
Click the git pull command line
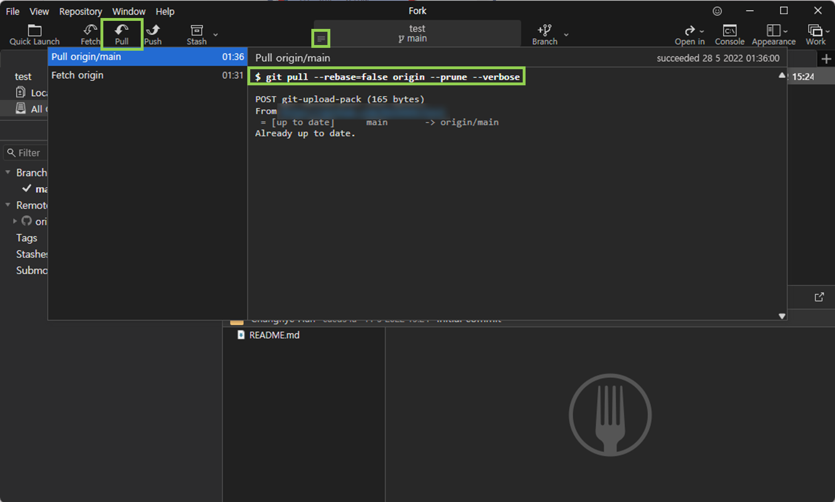(387, 77)
